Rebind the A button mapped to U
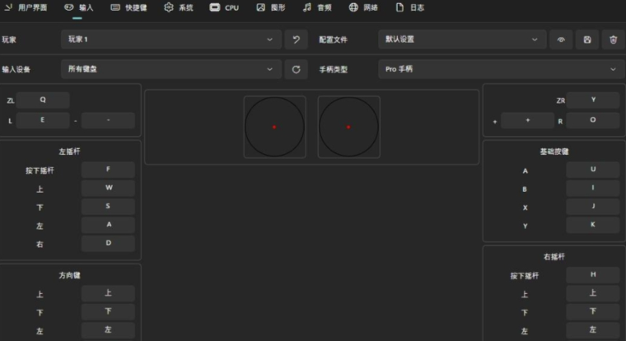Screen dimensions: 626x341 592,170
